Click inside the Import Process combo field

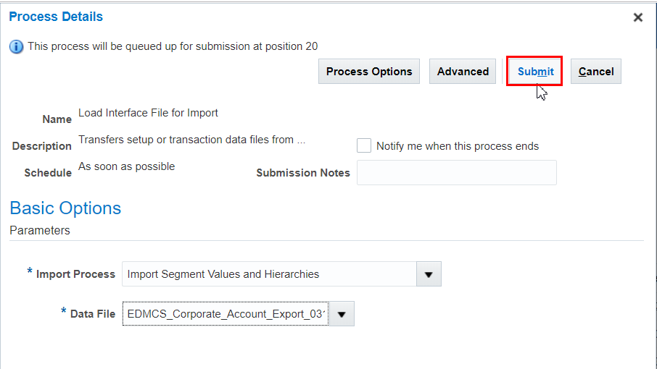(x=268, y=274)
